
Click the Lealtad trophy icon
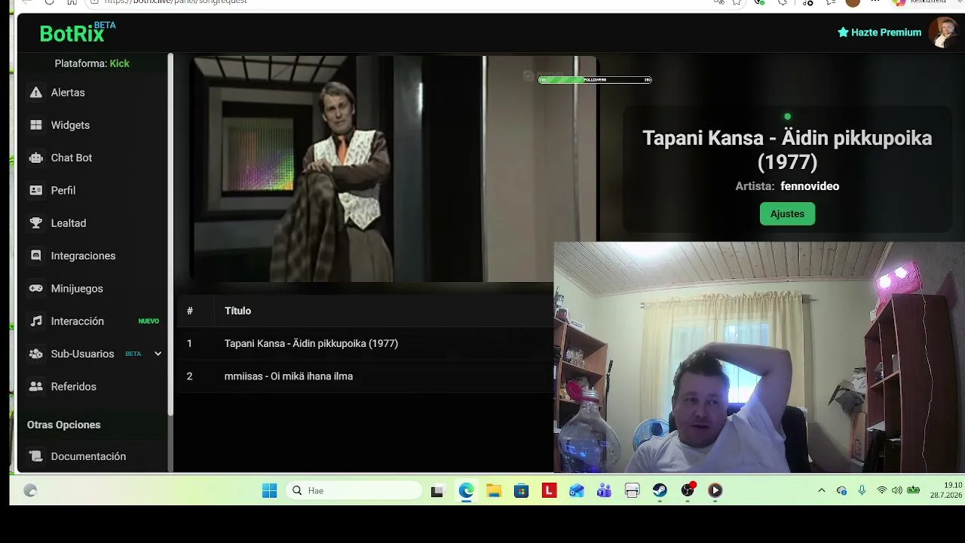[x=35, y=223]
